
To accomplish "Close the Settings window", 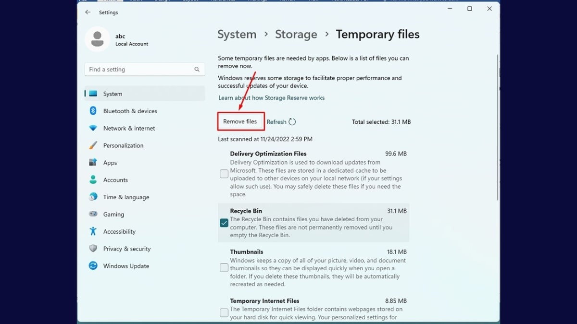I will tap(489, 9).
